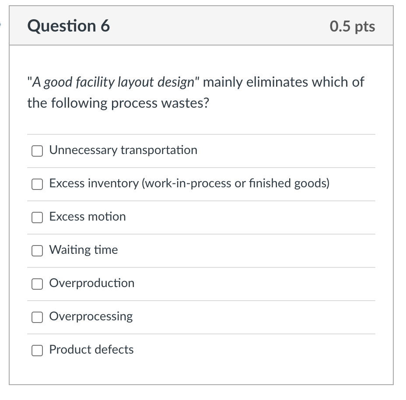406x400 pixels.
Task: Select the answer labeled Unnecessary transportation
Action: coord(123,150)
